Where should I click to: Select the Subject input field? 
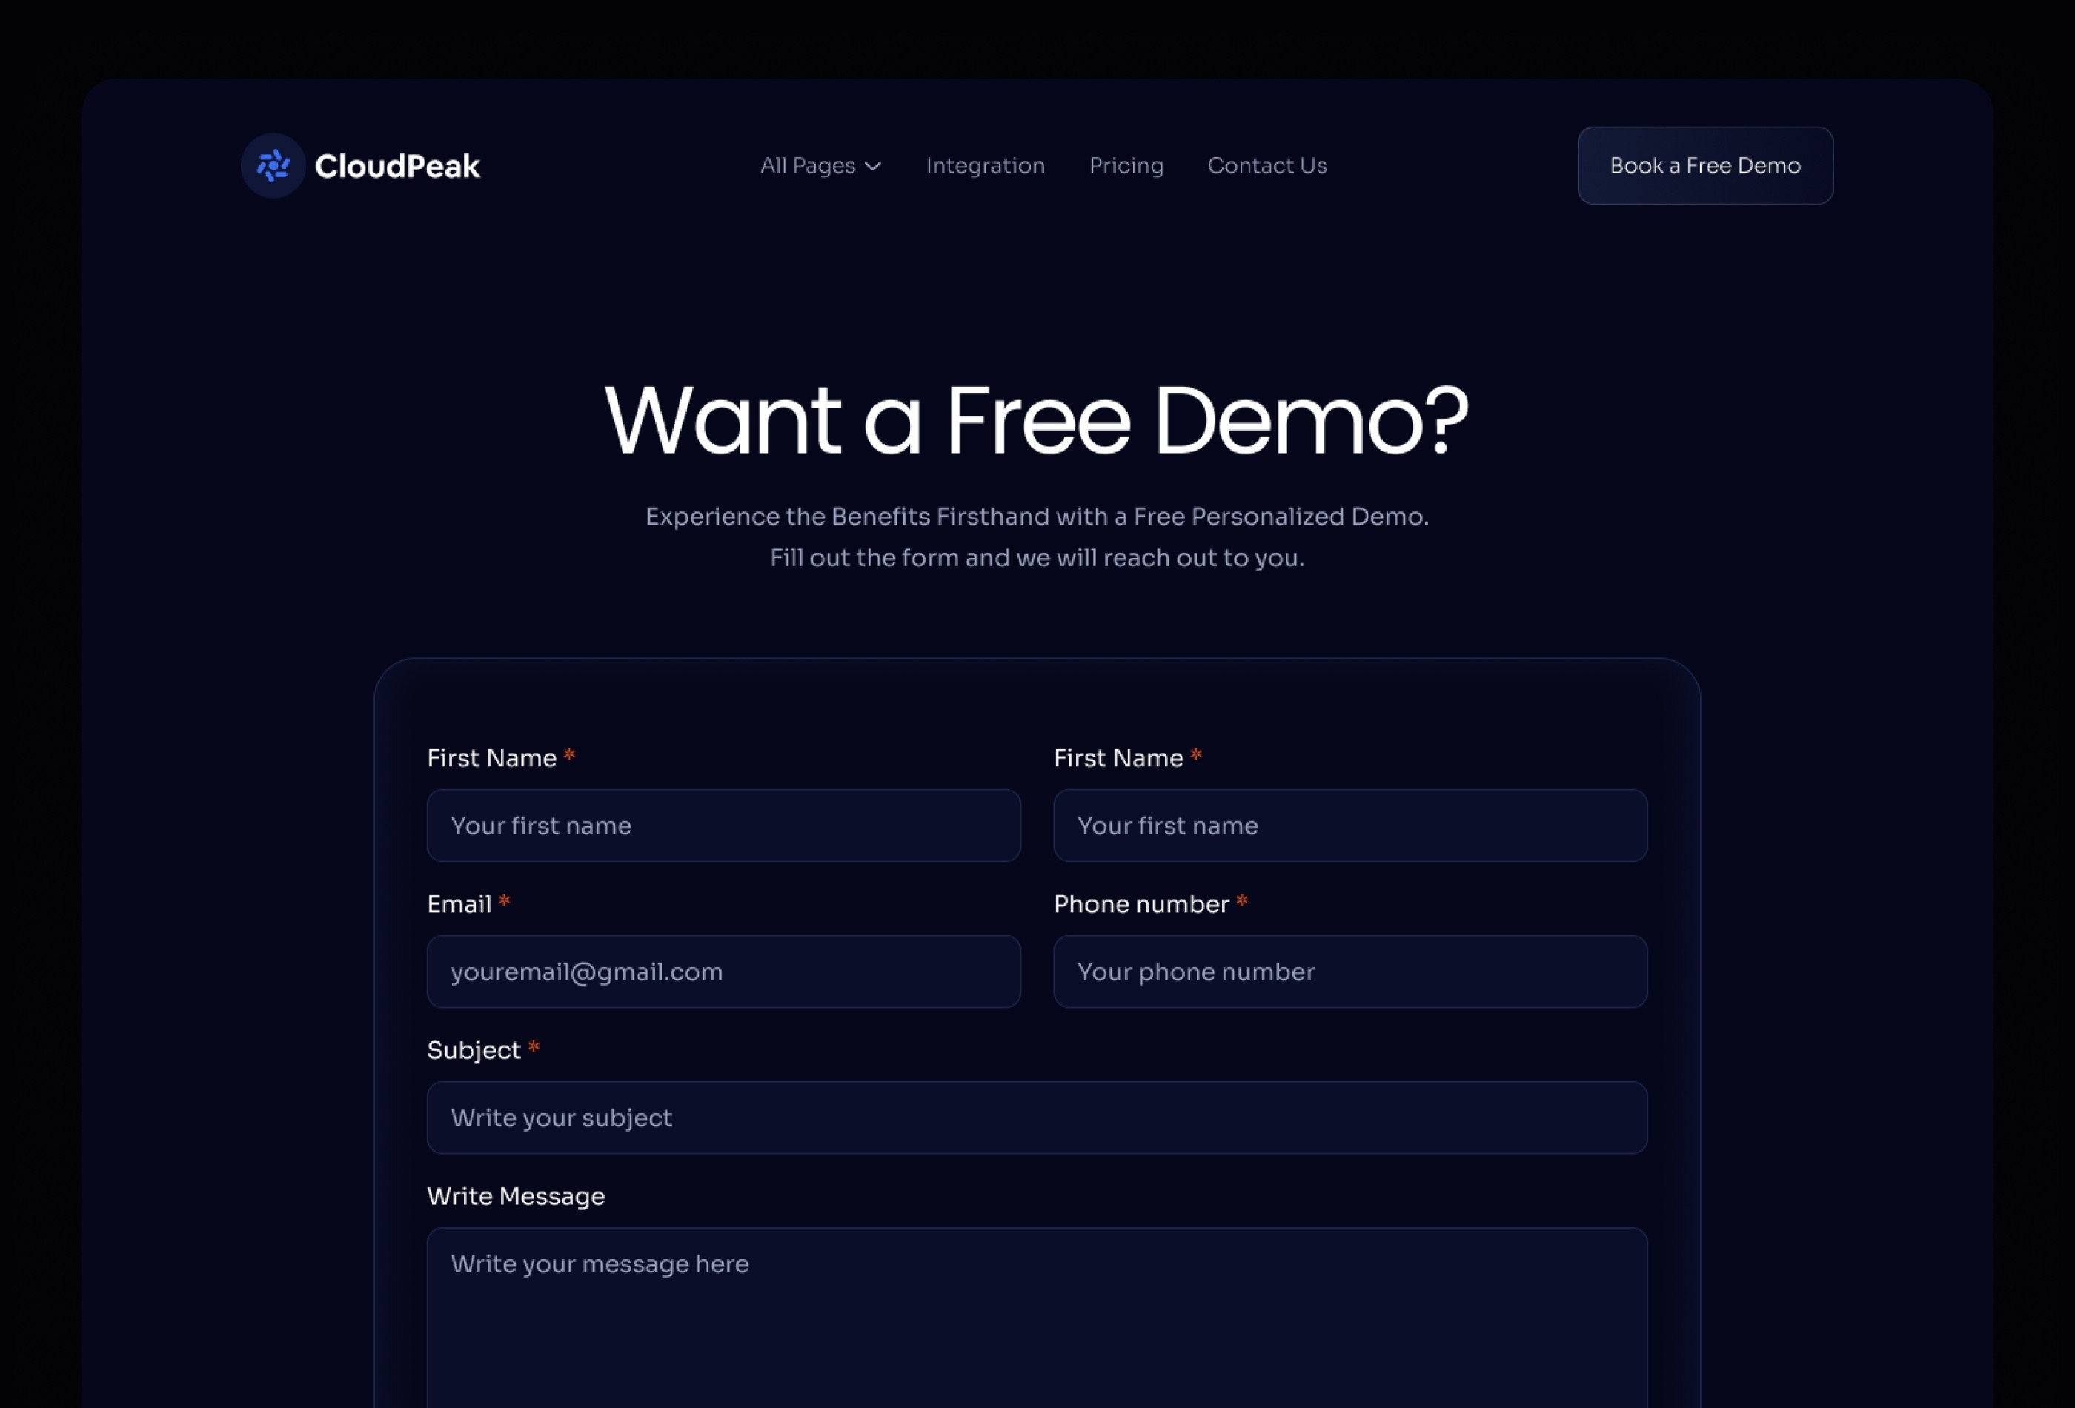pyautogui.click(x=1037, y=1118)
